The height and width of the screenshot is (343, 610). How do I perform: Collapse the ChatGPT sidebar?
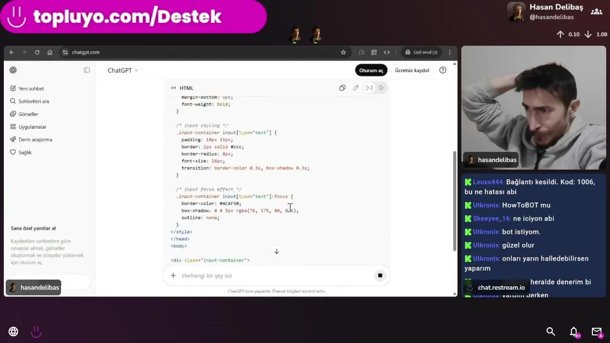point(87,70)
